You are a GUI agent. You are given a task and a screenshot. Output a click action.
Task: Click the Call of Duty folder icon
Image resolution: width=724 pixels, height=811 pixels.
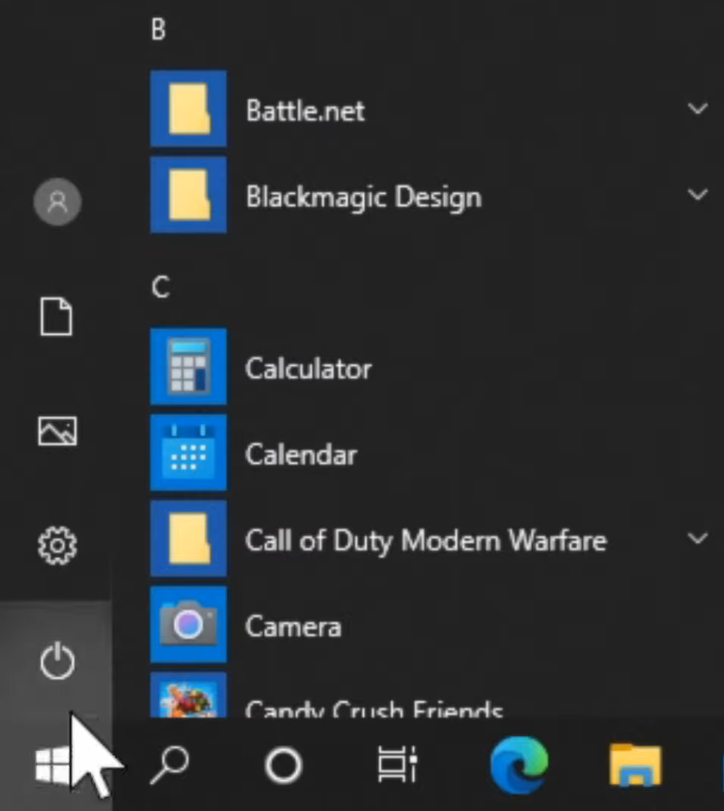pyautogui.click(x=188, y=539)
